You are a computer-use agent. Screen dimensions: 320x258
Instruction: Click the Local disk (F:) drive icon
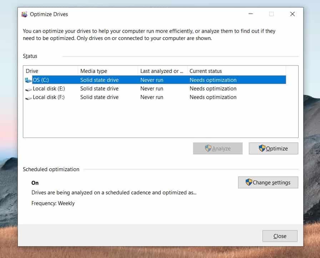click(x=29, y=97)
